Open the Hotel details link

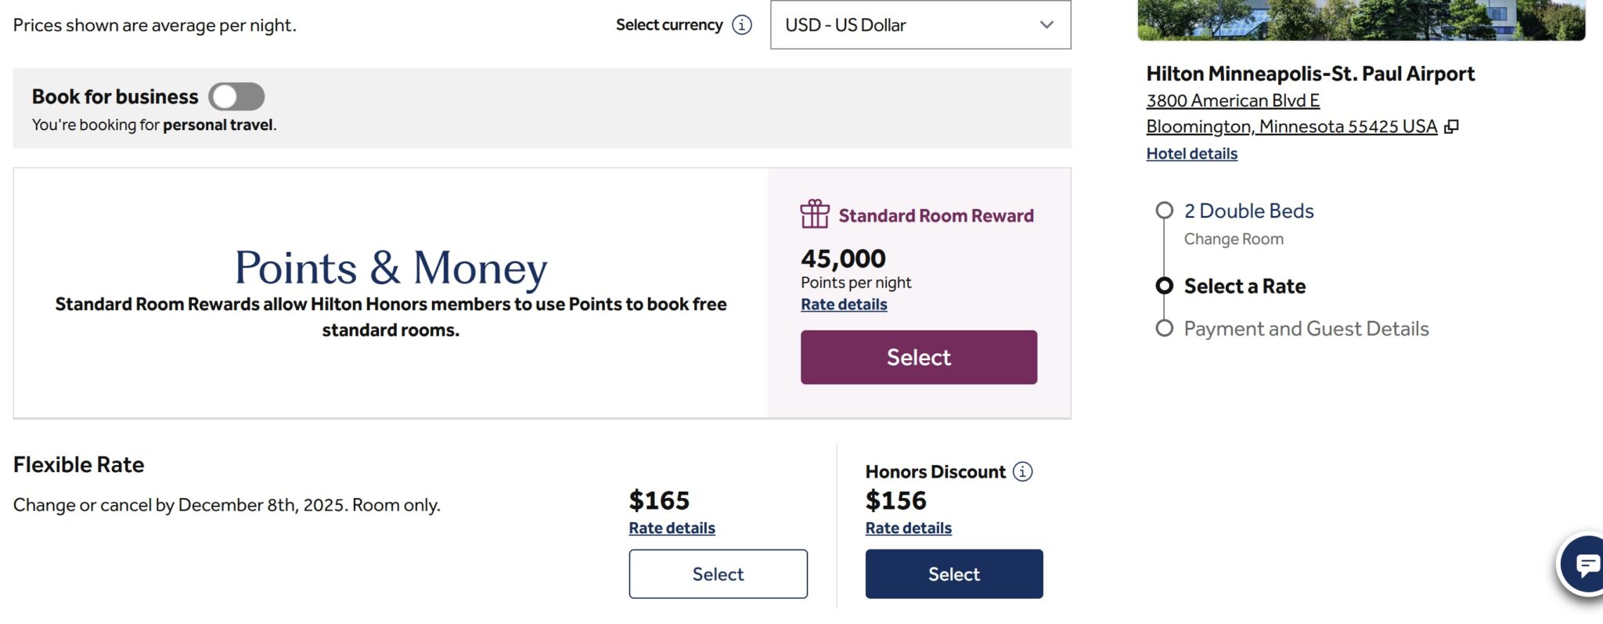pyautogui.click(x=1191, y=153)
